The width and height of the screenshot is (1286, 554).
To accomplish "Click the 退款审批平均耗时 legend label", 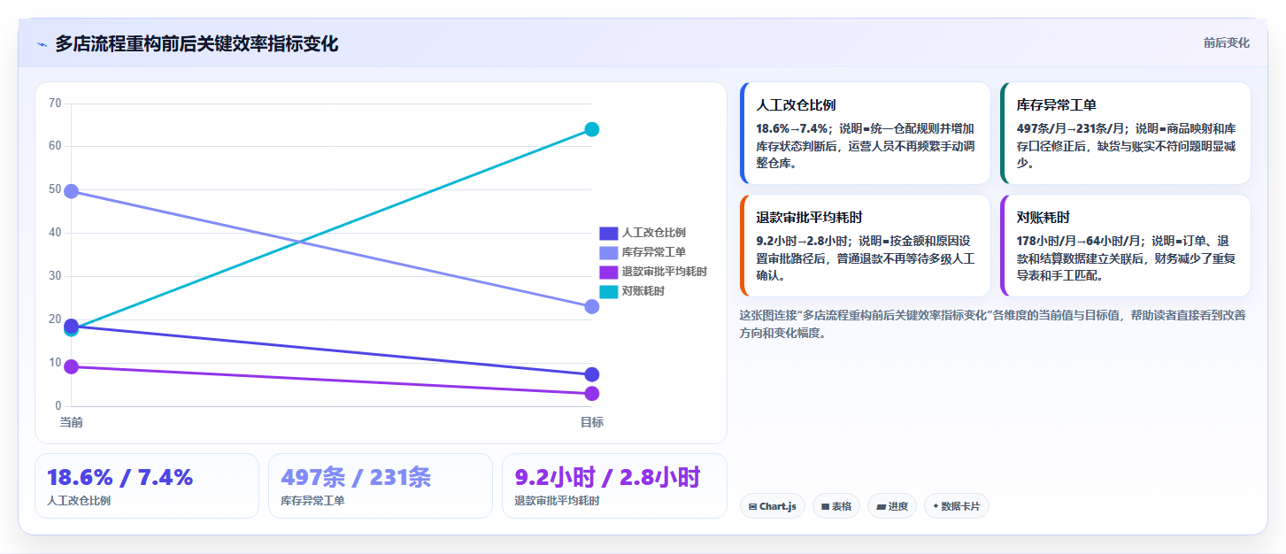I will (x=664, y=272).
